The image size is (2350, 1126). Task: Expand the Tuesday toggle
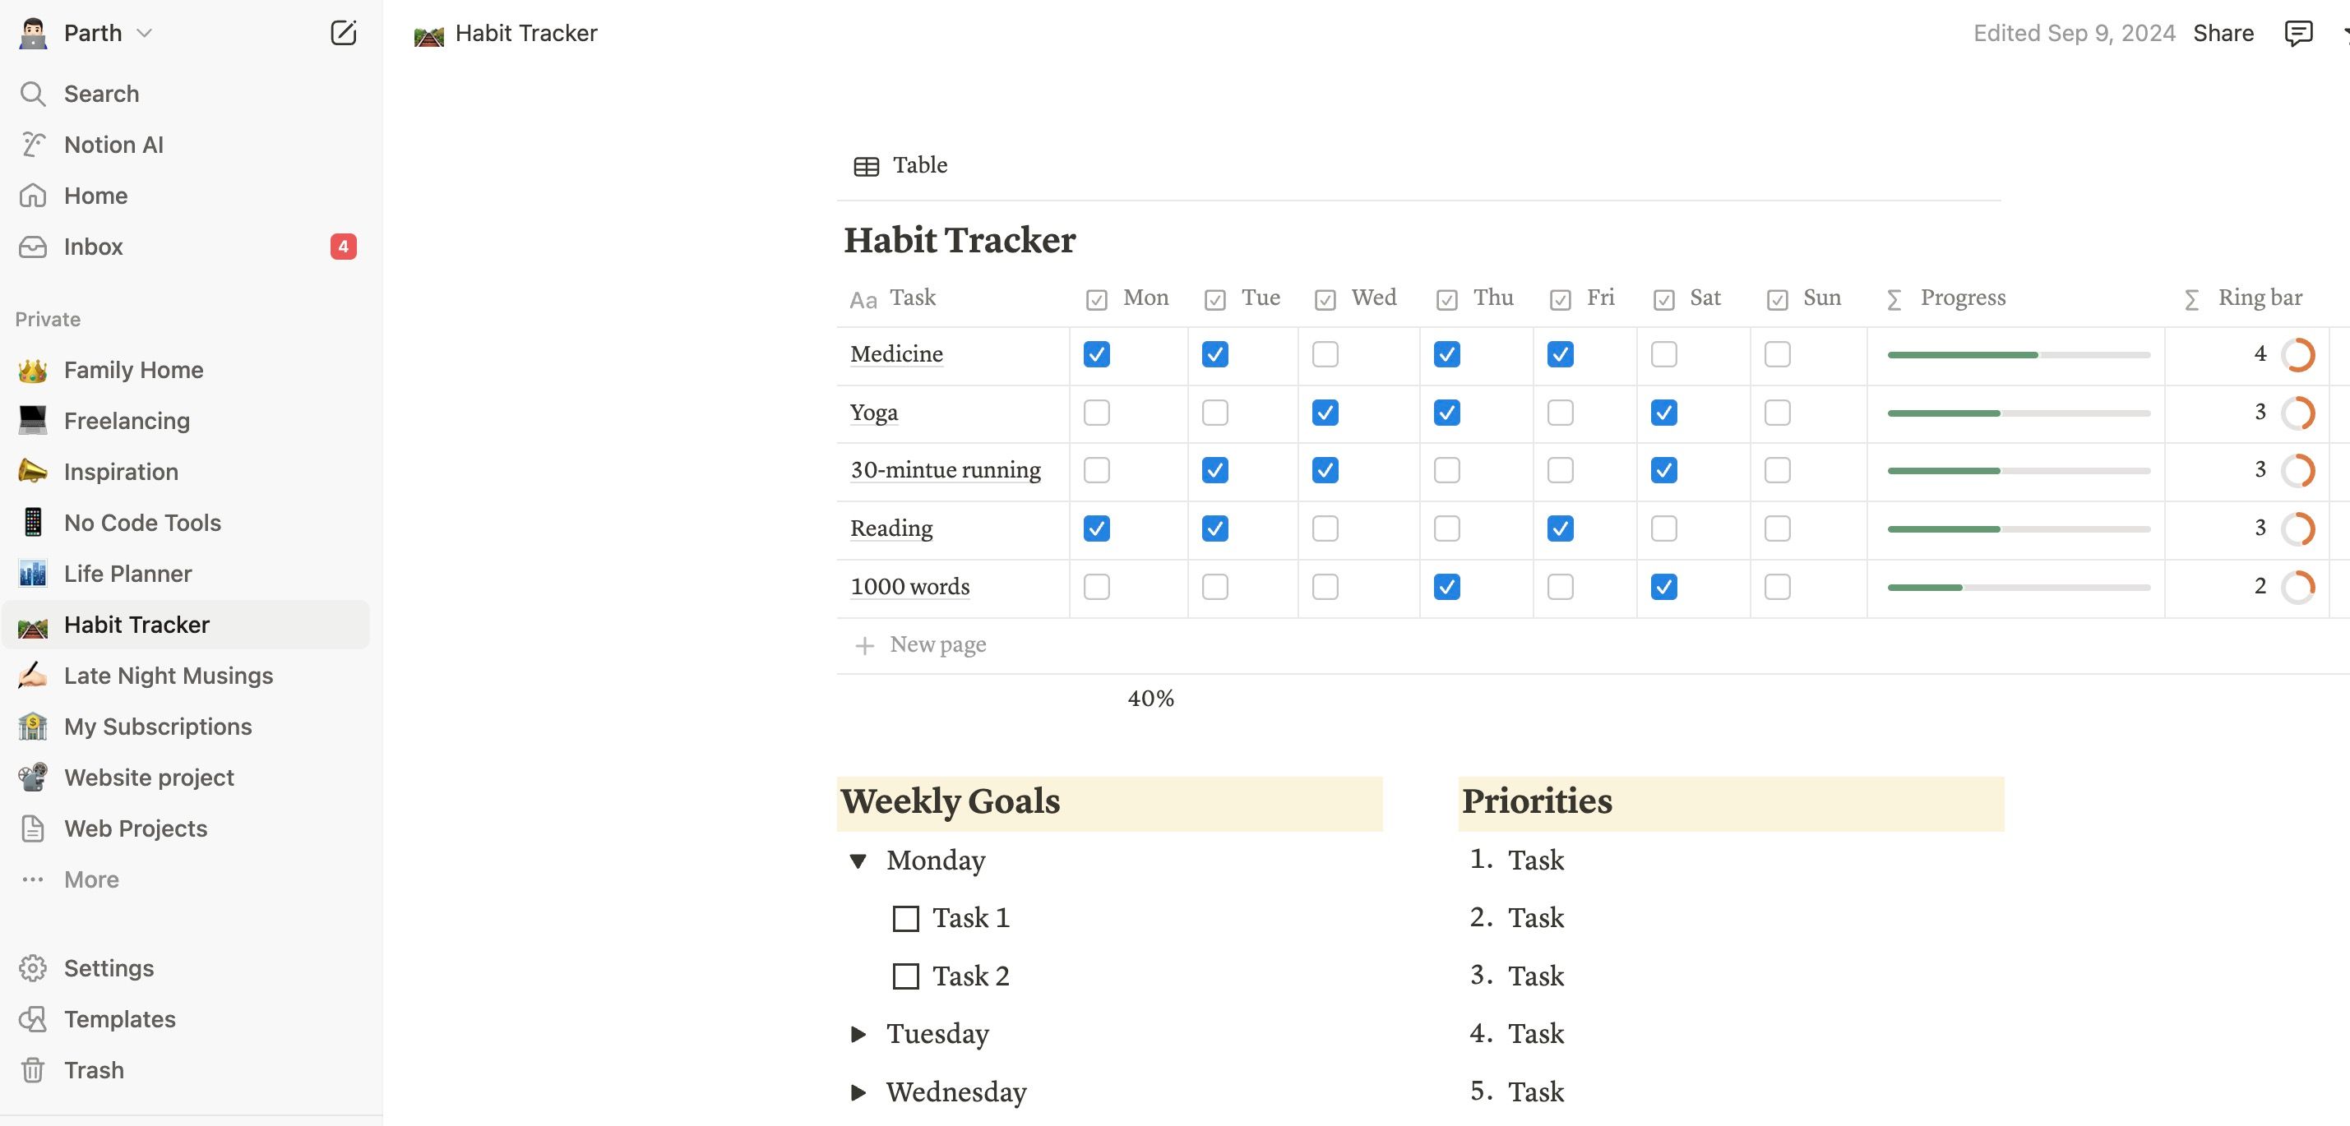(x=858, y=1034)
